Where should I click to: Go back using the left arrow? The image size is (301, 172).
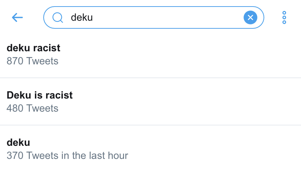tap(17, 18)
